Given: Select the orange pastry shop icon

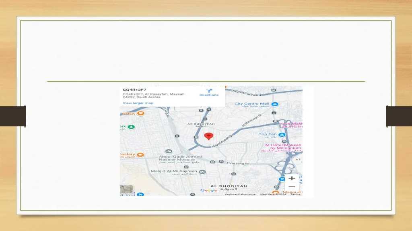Looking at the screenshot, I should pos(140,154).
